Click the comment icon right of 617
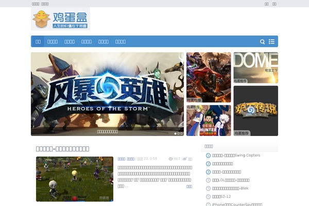The image size is (309, 206). pos(185,159)
